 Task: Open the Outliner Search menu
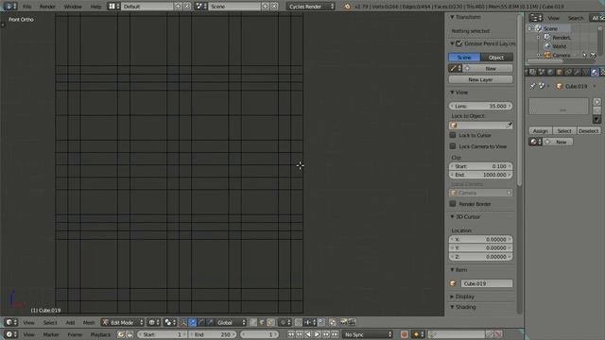click(576, 18)
